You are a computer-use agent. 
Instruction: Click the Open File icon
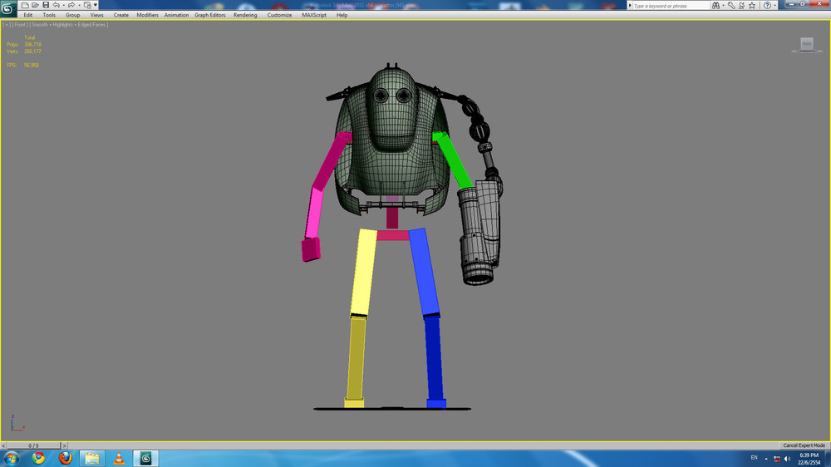click(36, 5)
